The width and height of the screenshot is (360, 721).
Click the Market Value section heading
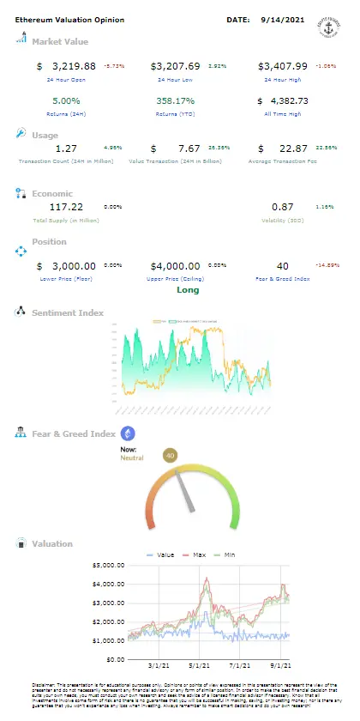click(60, 41)
